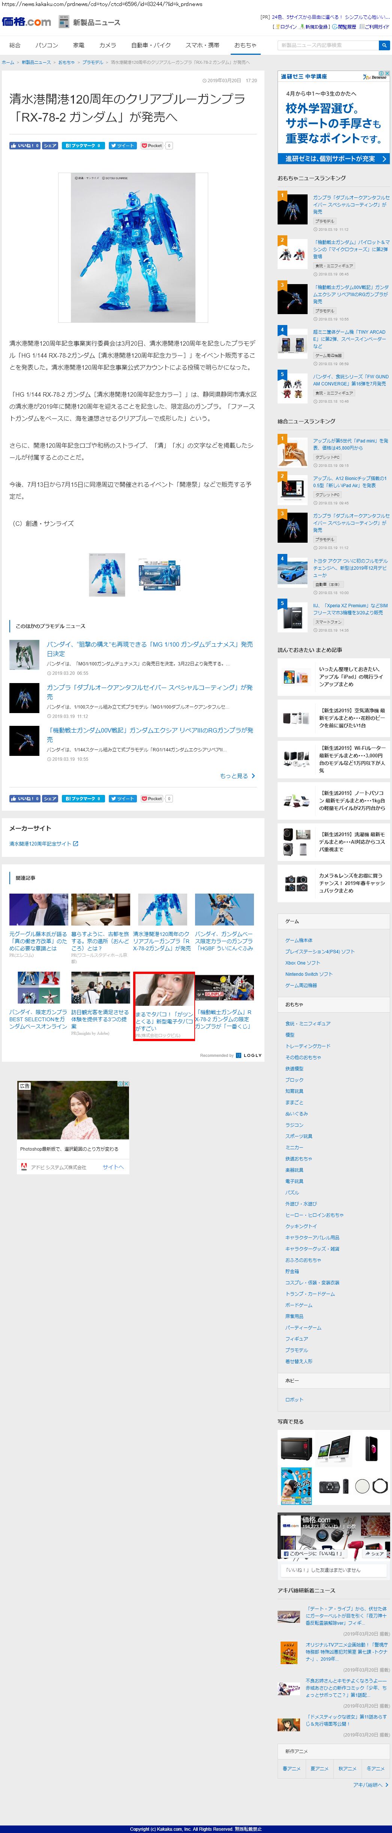Click the search magnifier button
Image resolution: width=392 pixels, height=1833 pixels.
(384, 45)
